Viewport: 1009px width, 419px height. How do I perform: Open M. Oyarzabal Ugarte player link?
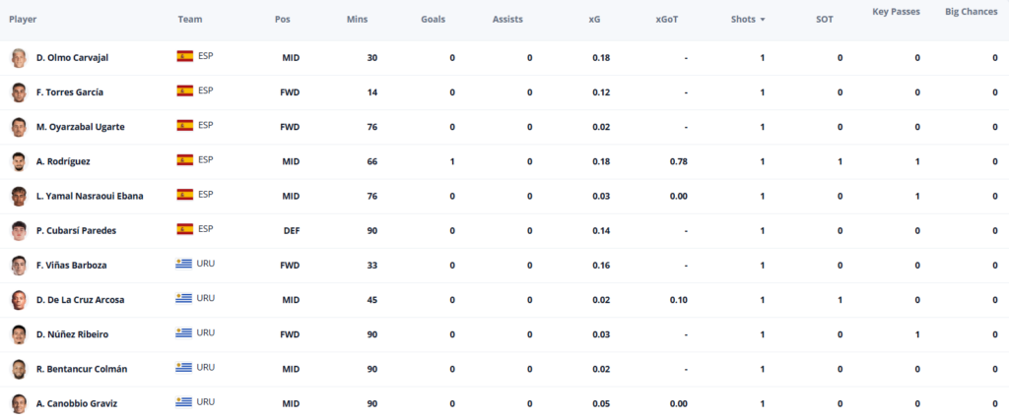pos(81,127)
